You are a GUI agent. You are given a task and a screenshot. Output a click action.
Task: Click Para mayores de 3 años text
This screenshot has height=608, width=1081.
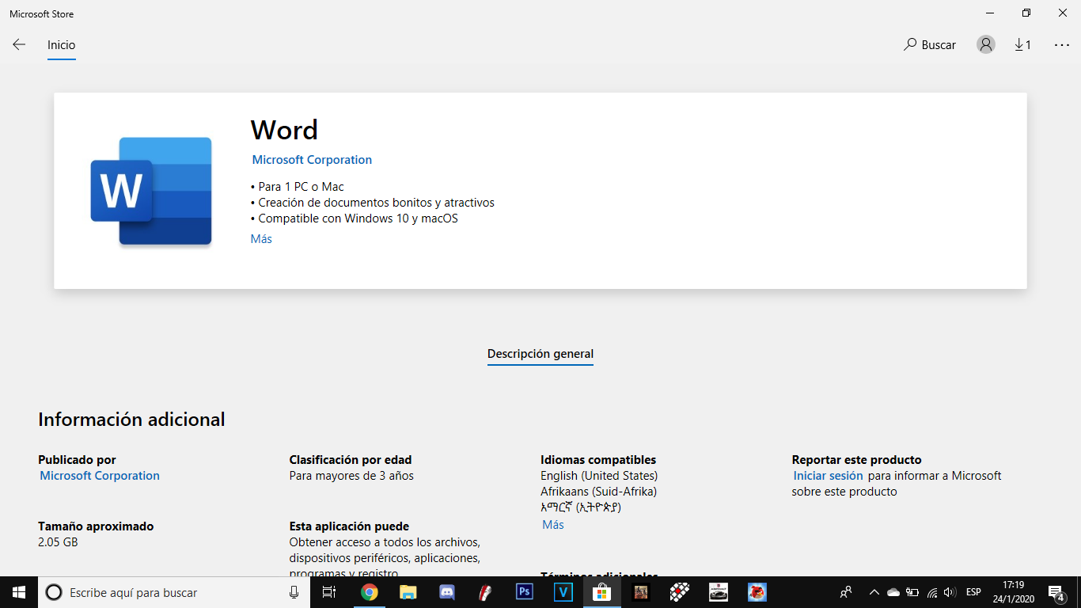[351, 476]
